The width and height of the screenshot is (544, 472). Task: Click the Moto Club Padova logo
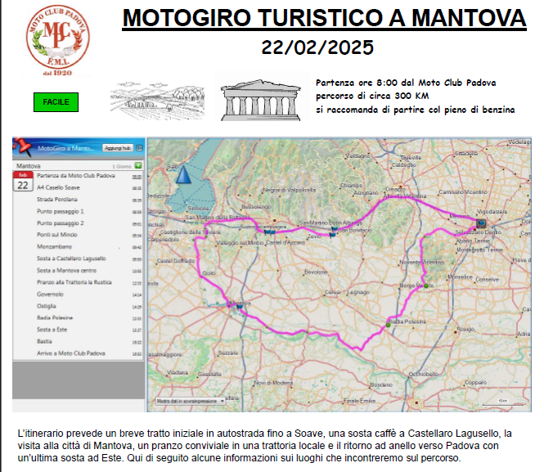click(x=58, y=40)
